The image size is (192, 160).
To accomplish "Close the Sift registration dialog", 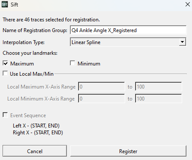I will pyautogui.click(x=188, y=4).
